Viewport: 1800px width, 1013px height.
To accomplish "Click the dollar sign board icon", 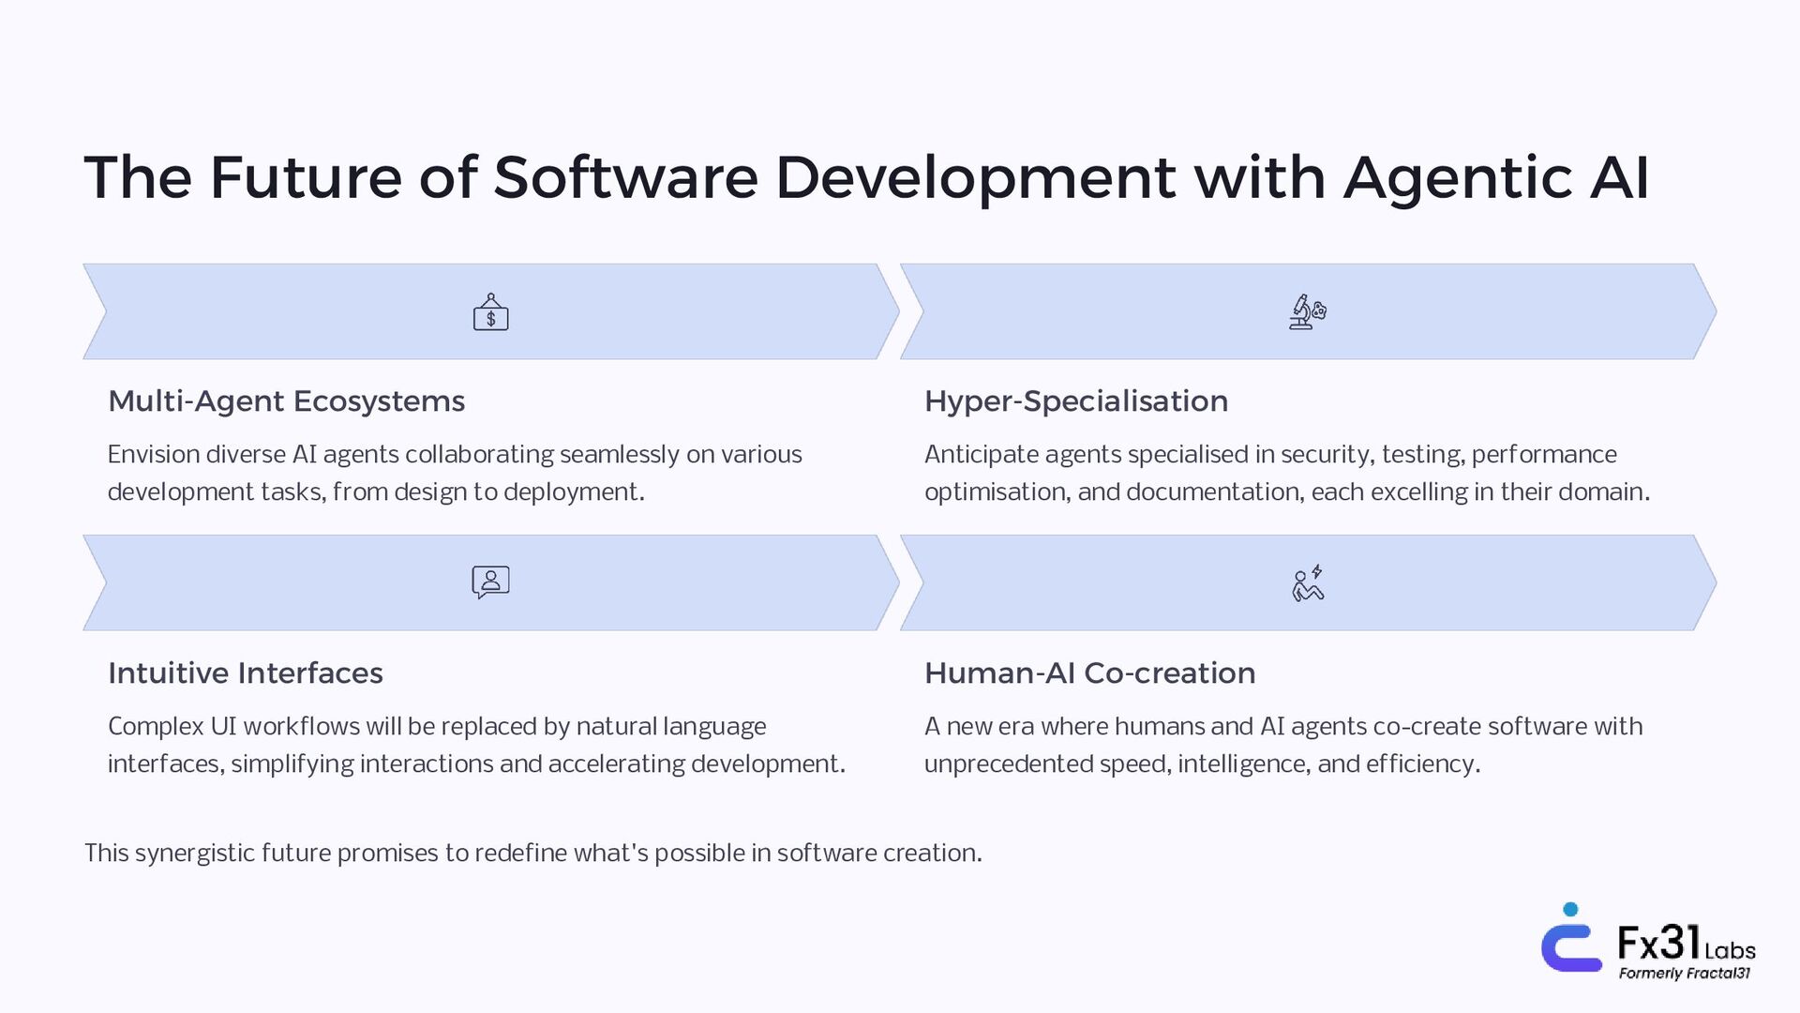I will pos(490,312).
